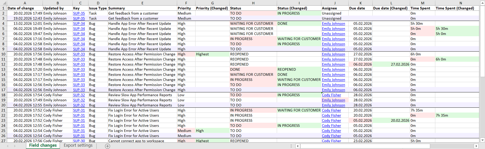485x149 pixels.
Task: Open SUP-34 link dated 13.02.2026 12:01
Action: (x=79, y=23)
